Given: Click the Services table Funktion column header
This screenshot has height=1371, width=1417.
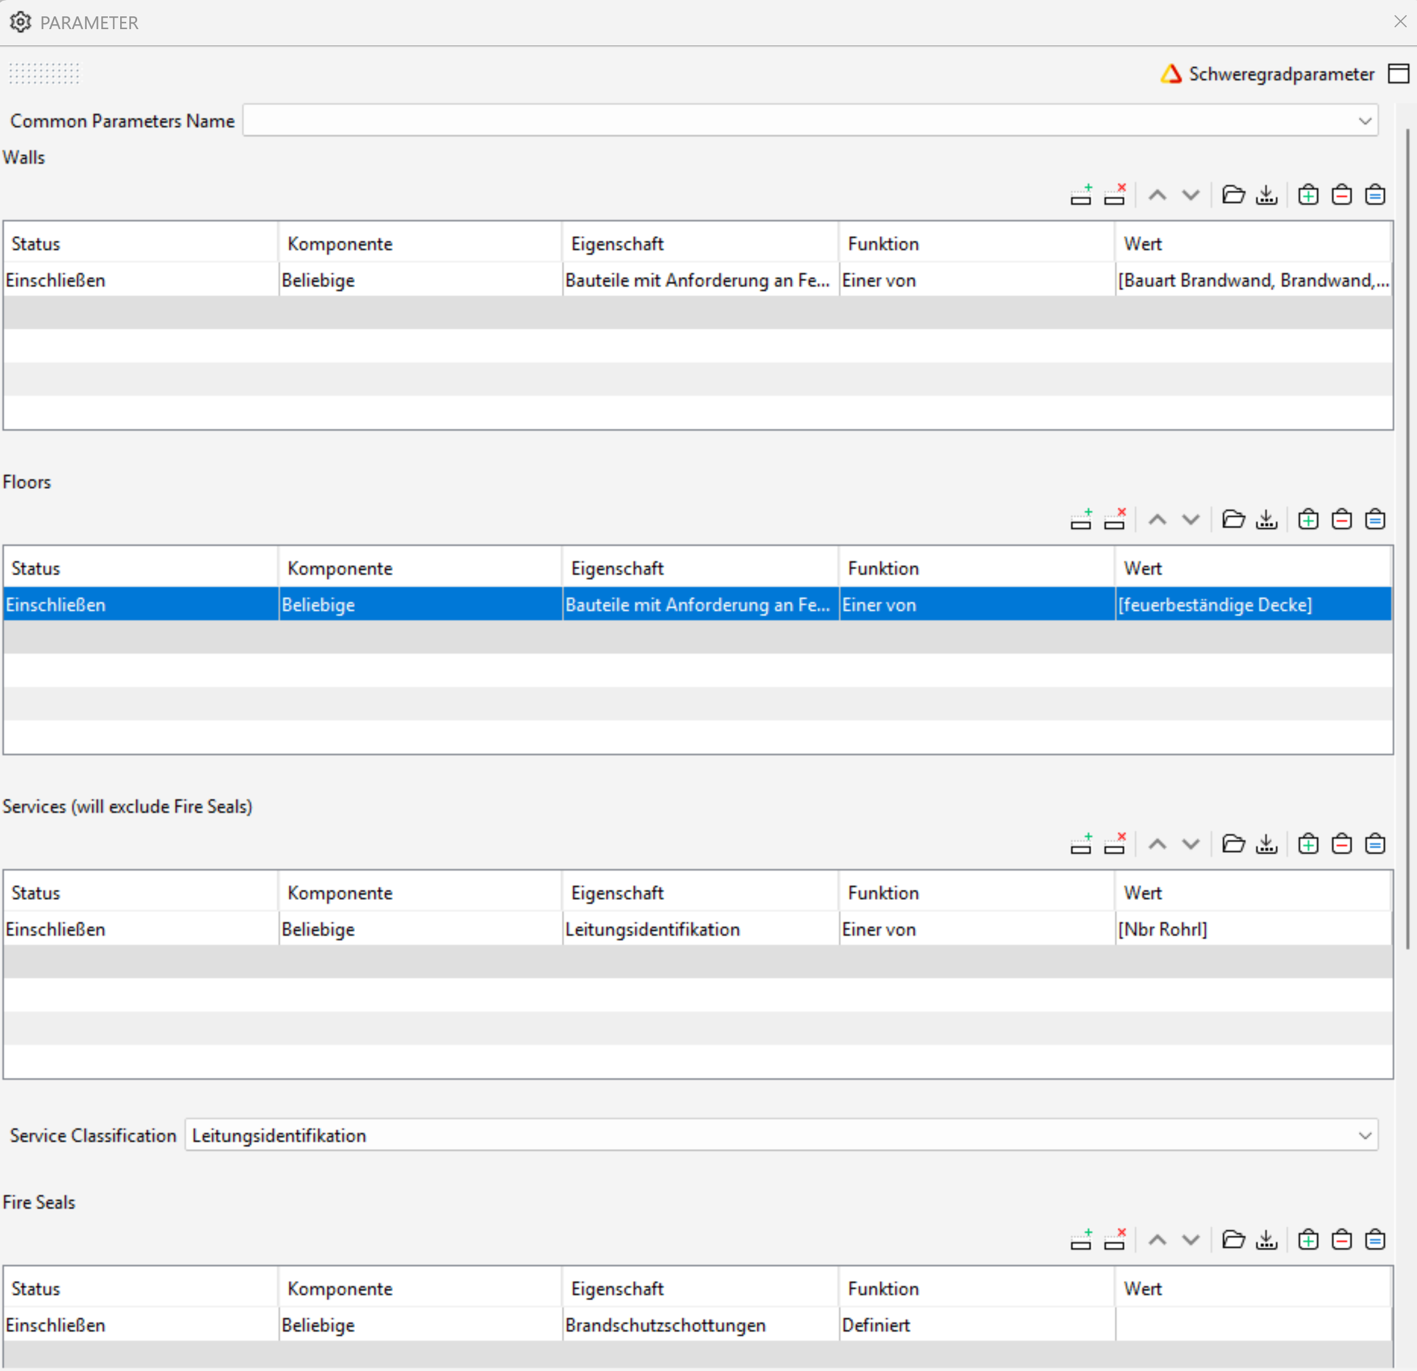Looking at the screenshot, I should 976,894.
